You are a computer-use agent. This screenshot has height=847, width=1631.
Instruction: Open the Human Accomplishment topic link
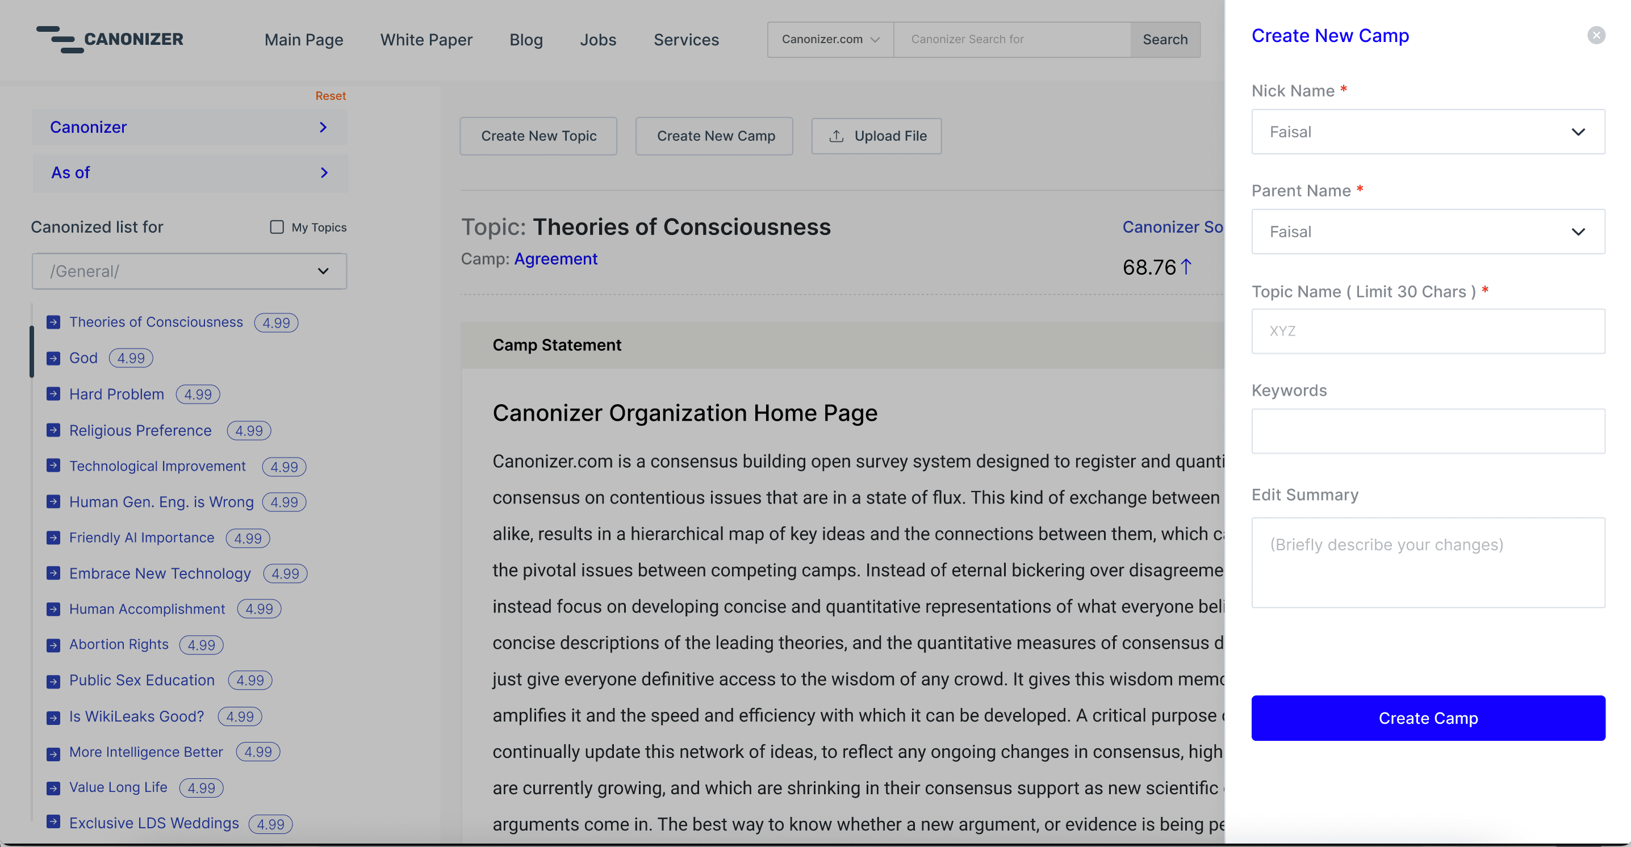147,609
